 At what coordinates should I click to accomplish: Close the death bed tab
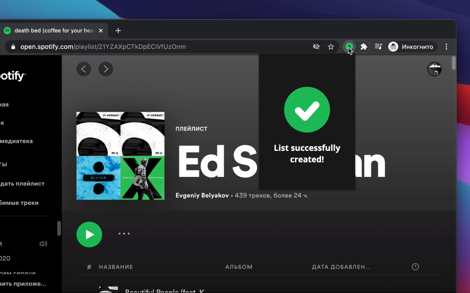click(x=101, y=31)
